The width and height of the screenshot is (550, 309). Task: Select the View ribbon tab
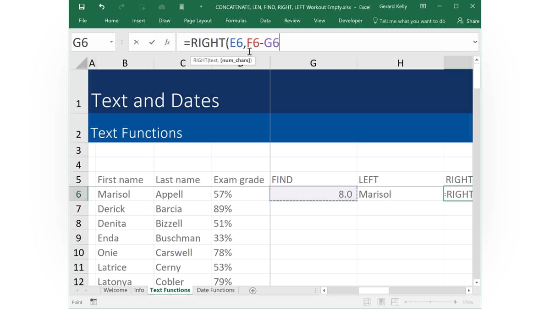tap(319, 21)
